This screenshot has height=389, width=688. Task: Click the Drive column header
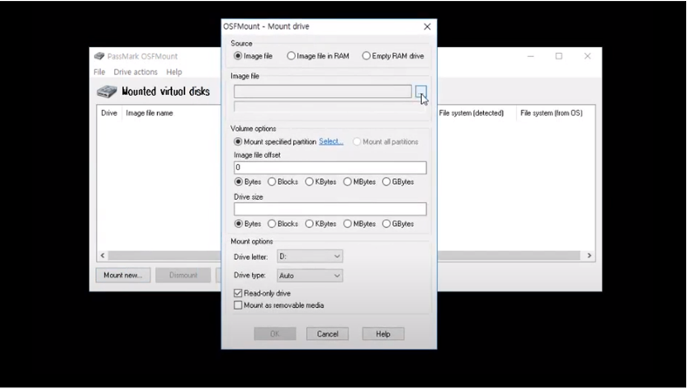tap(109, 113)
